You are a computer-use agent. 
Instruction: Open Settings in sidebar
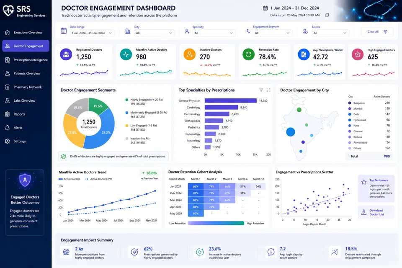(26, 141)
